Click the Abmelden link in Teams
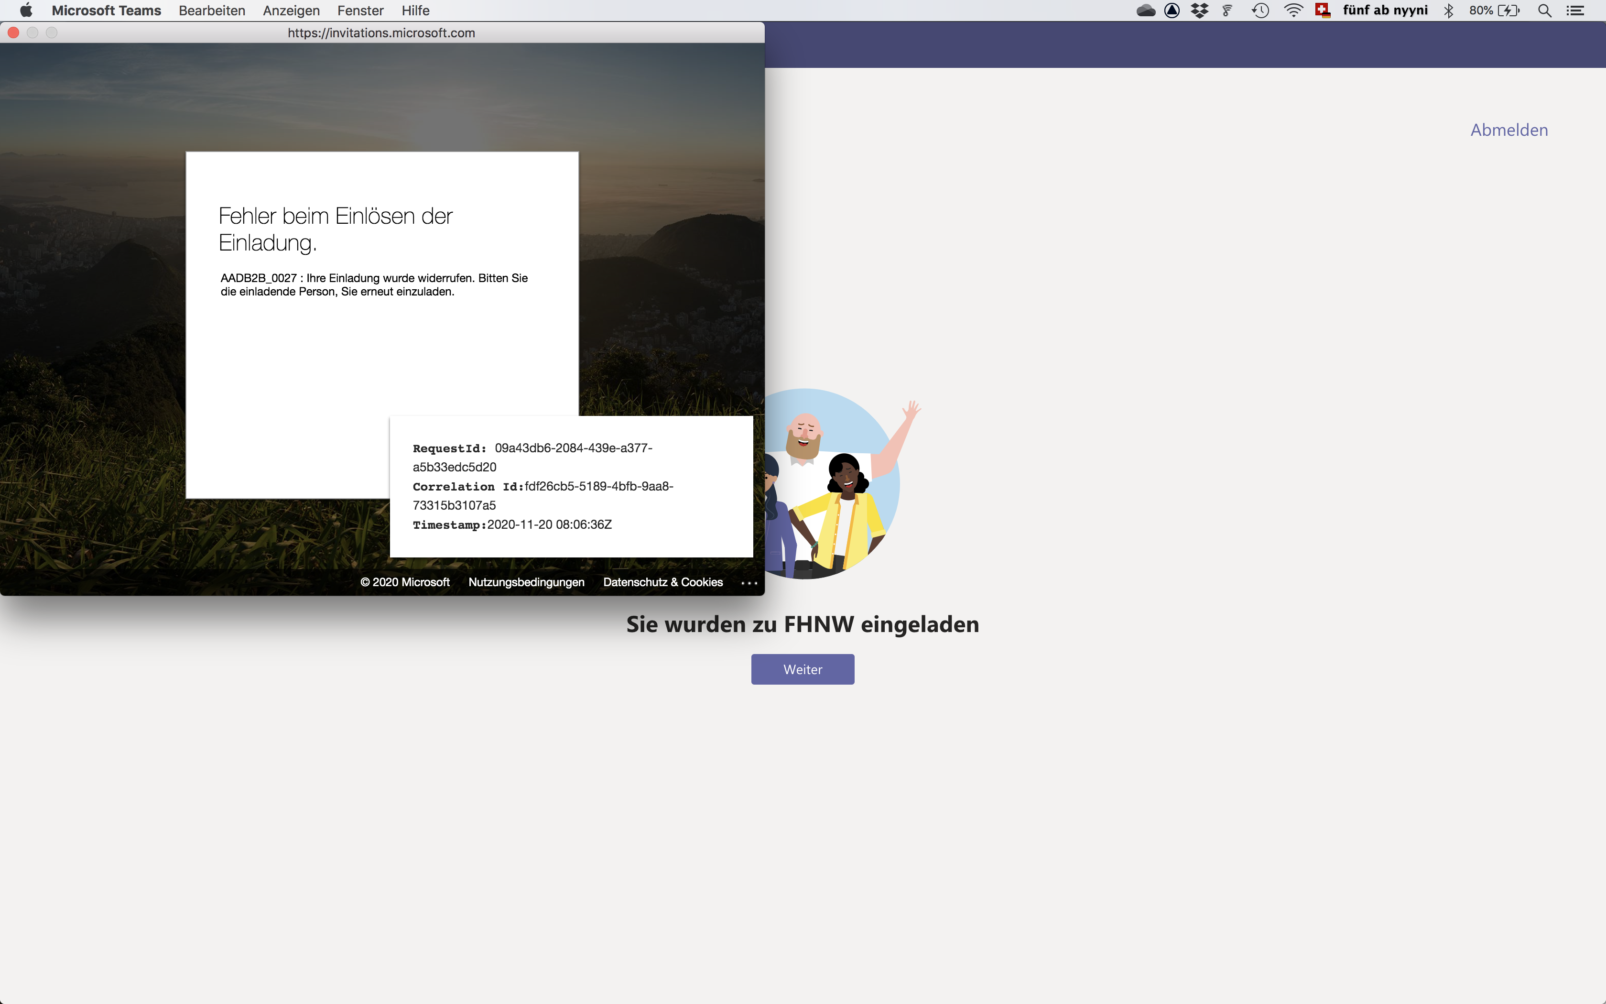Viewport: 1606px width, 1004px height. point(1509,130)
